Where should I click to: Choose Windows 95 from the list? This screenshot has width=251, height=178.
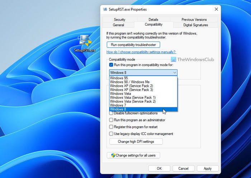[143, 78]
